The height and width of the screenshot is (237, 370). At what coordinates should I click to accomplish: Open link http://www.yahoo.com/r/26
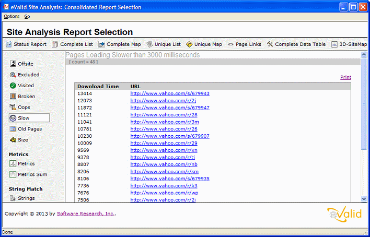164,129
